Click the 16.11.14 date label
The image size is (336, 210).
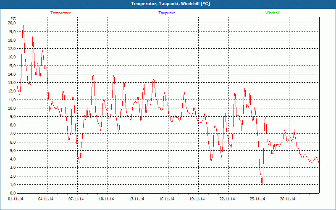pos(167,199)
